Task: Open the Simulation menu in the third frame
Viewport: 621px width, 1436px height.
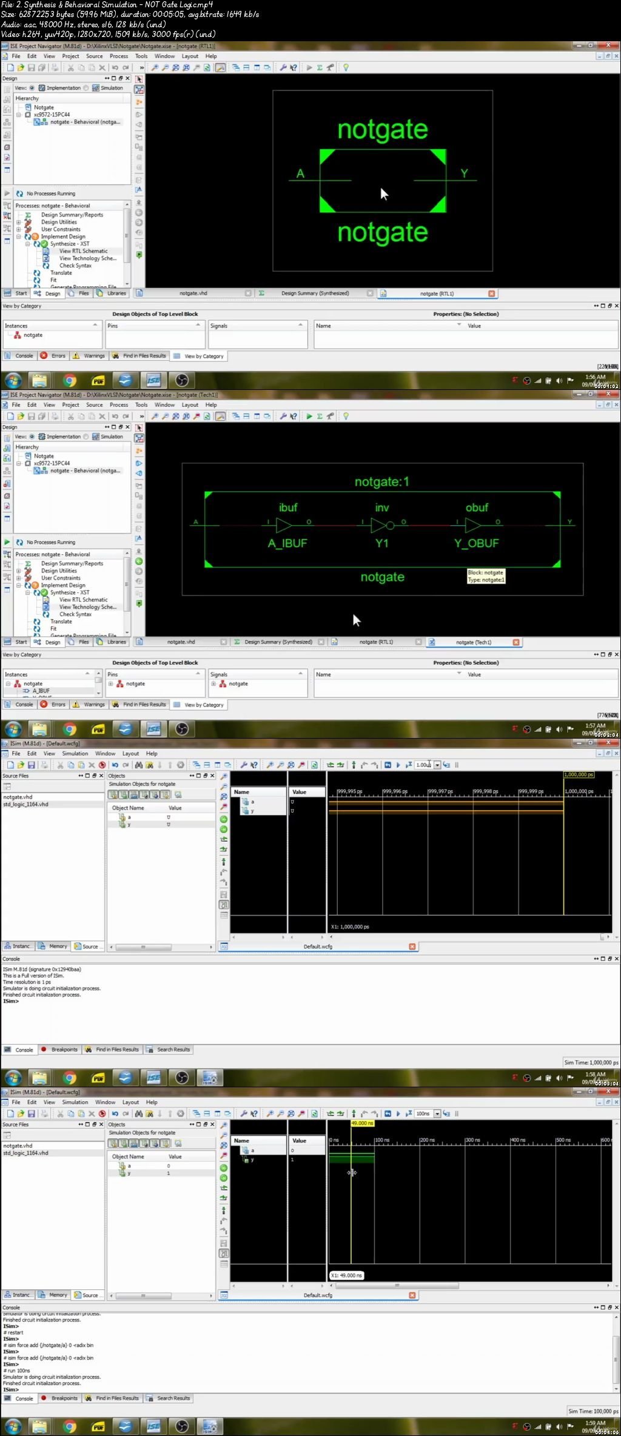Action: coord(75,753)
